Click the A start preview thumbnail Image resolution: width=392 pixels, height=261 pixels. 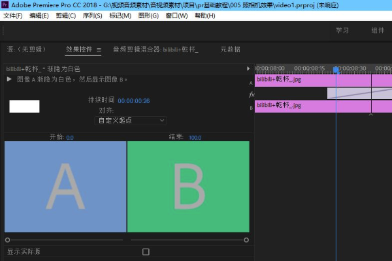pyautogui.click(x=65, y=187)
